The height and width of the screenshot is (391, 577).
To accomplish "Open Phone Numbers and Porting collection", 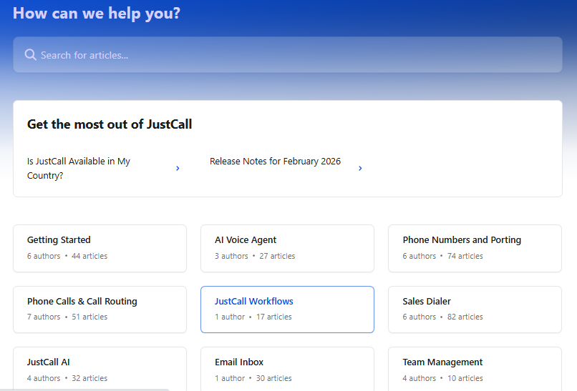I will [x=475, y=249].
